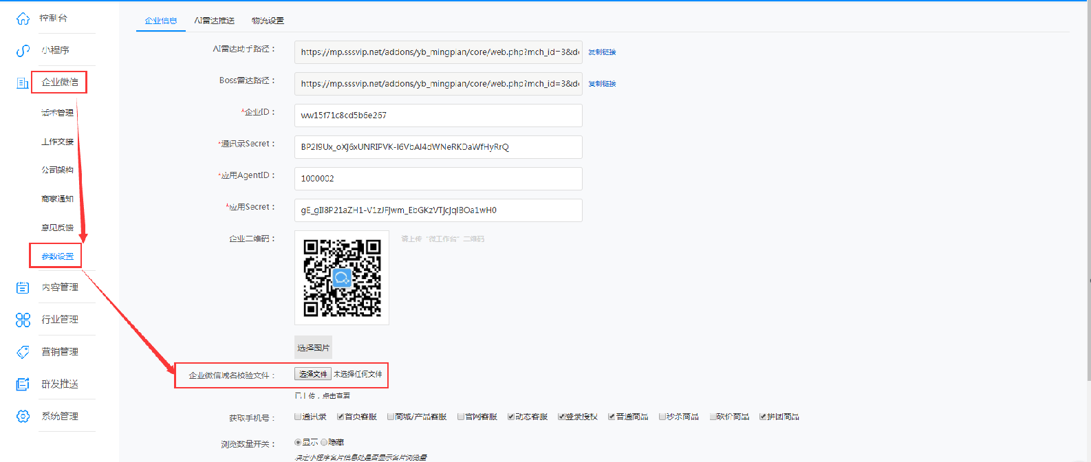Expand the 群发推送 sidebar section
Viewport: 1091px width, 462px height.
[x=60, y=384]
